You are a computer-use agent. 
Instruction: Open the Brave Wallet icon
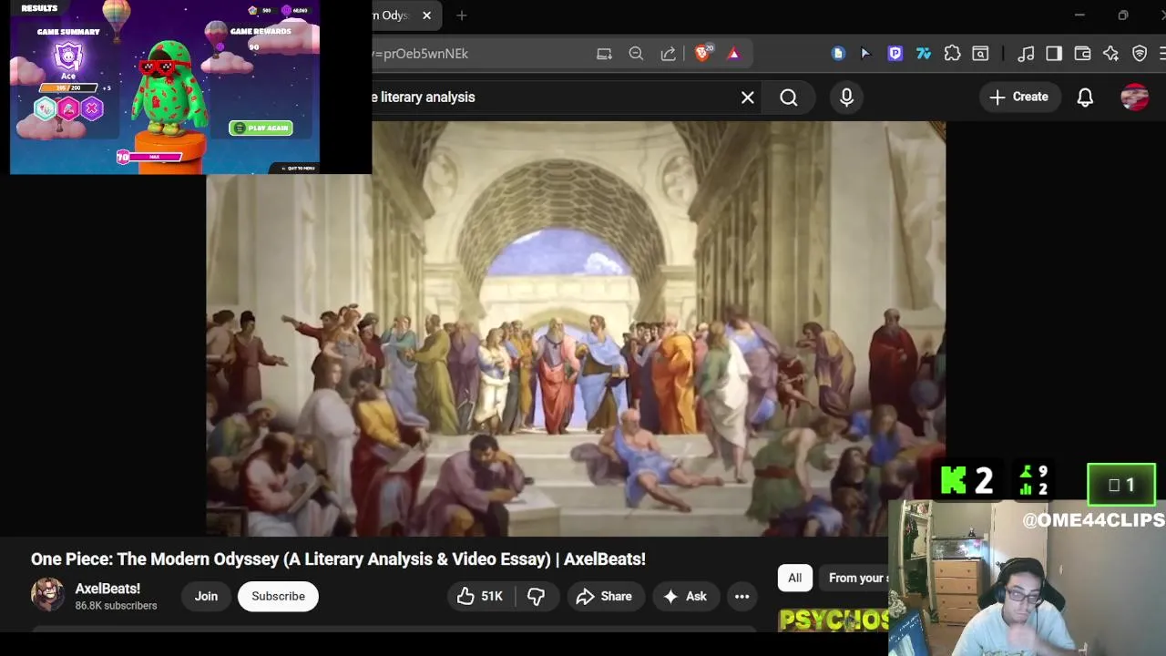(1082, 54)
